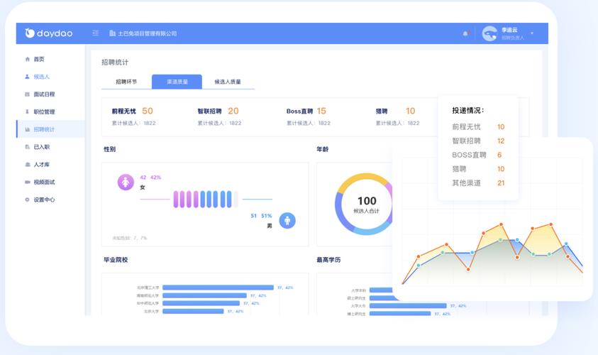Open 已入职 in the sidebar
The image size is (598, 355).
coord(42,147)
